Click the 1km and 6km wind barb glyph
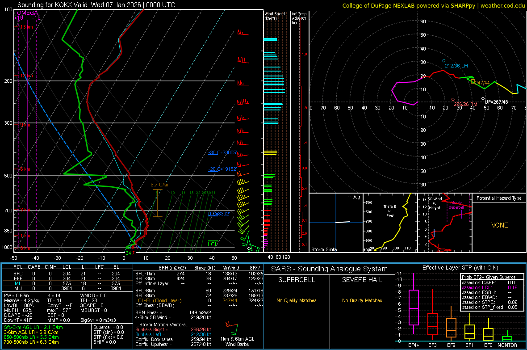Viewport: 527px width, 350px height. (232, 328)
